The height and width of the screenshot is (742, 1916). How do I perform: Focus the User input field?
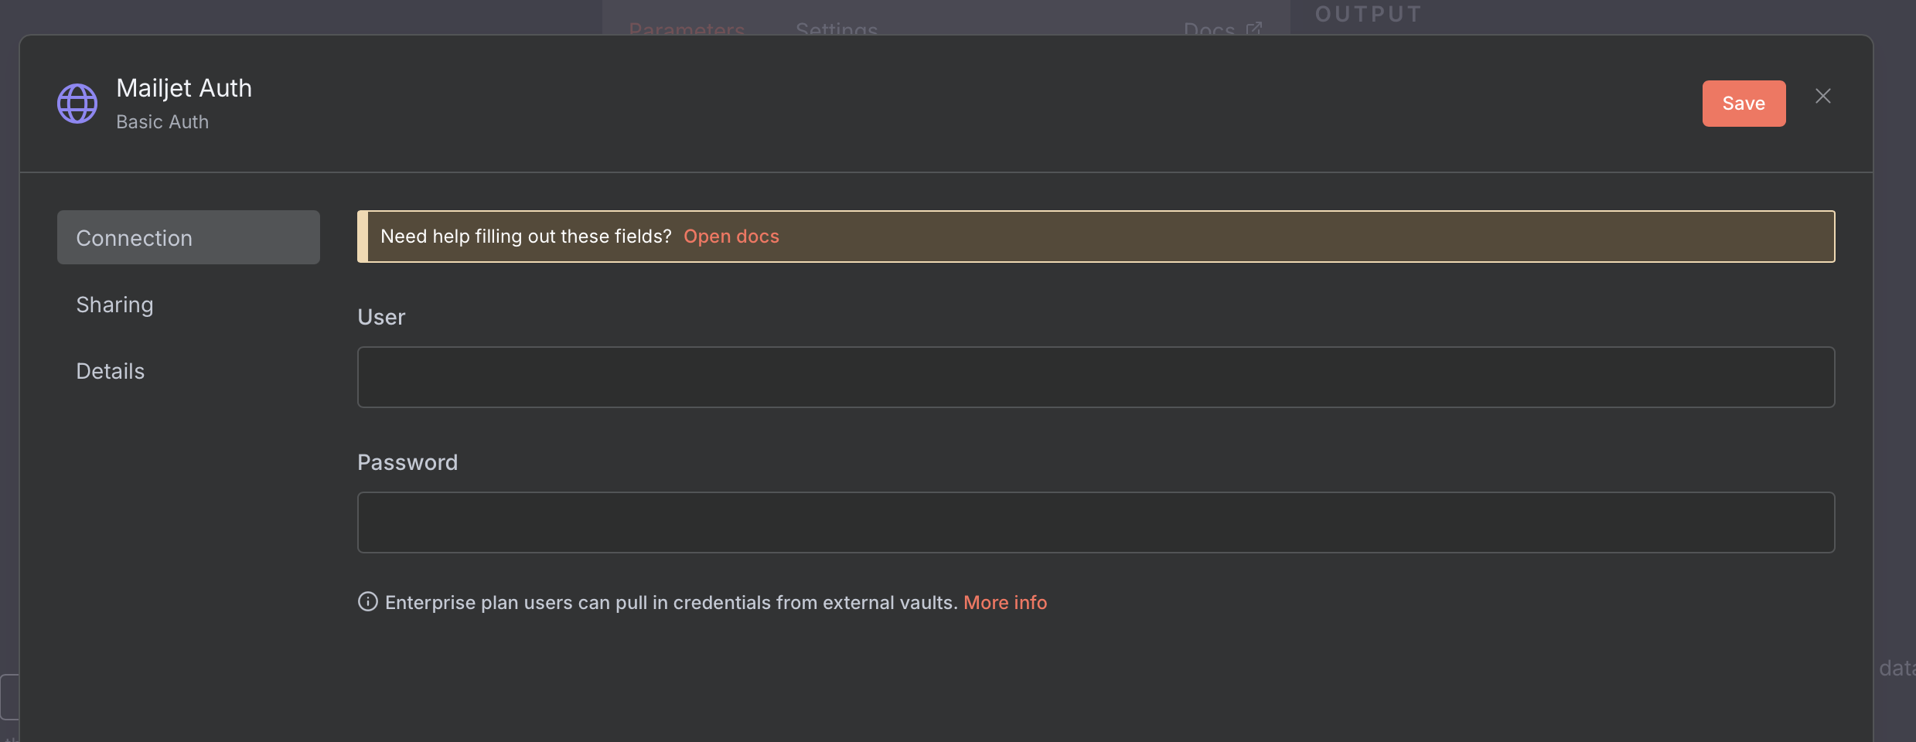click(x=1096, y=377)
